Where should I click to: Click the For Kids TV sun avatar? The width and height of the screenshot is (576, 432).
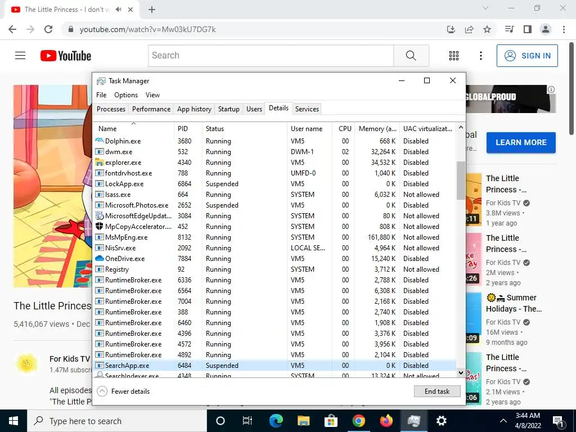[x=26, y=364]
